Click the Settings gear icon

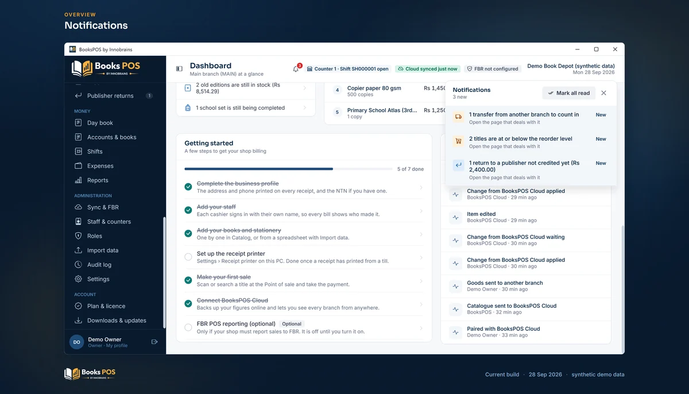pyautogui.click(x=78, y=279)
